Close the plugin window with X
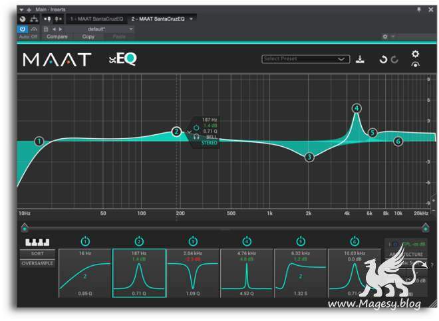439x321 pixels. [x=431, y=9]
